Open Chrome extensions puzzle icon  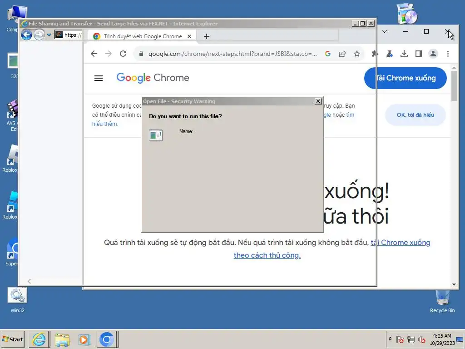tap(375, 54)
